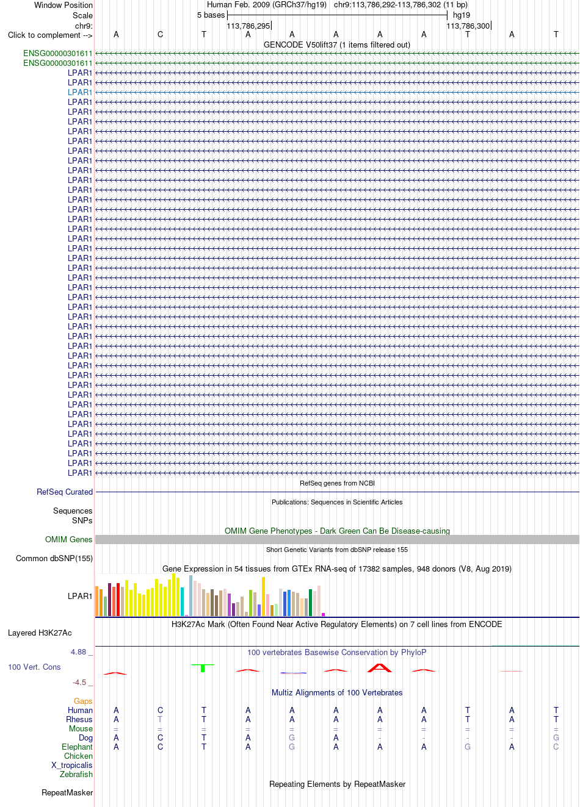
Task: Click 'Click to complement -->' to complement bases
Action: pyautogui.click(x=50, y=35)
